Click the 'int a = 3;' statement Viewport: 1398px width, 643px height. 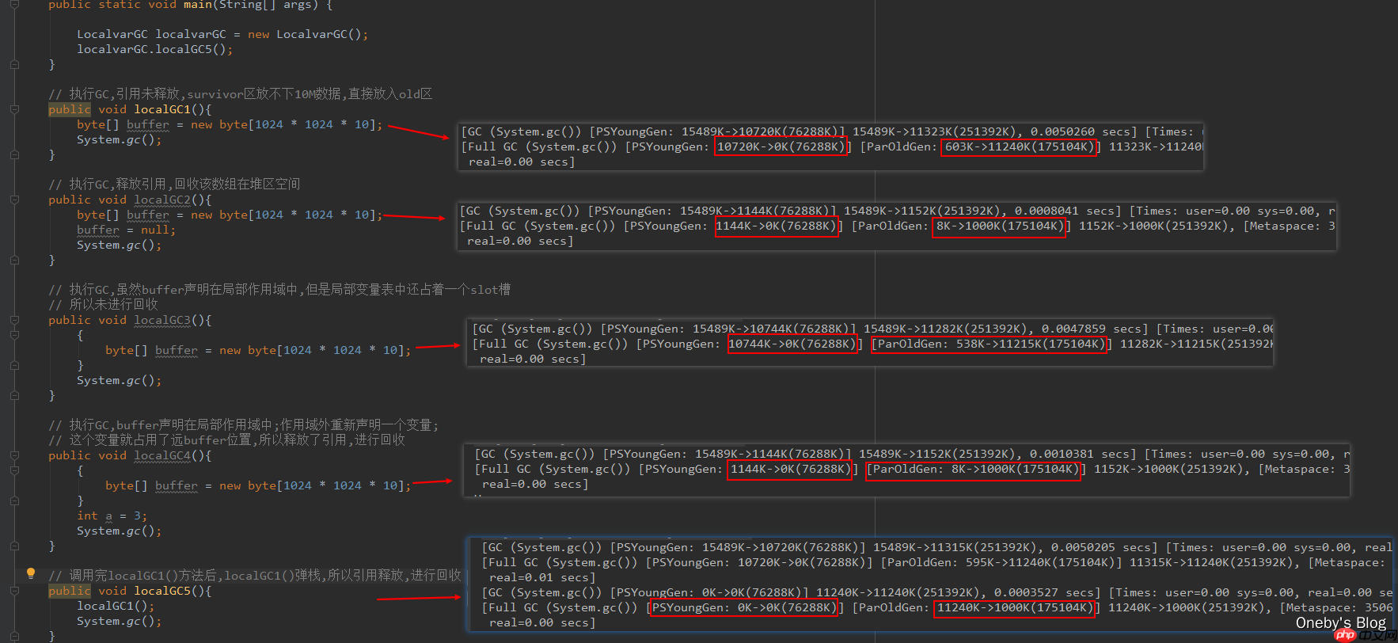pos(112,516)
